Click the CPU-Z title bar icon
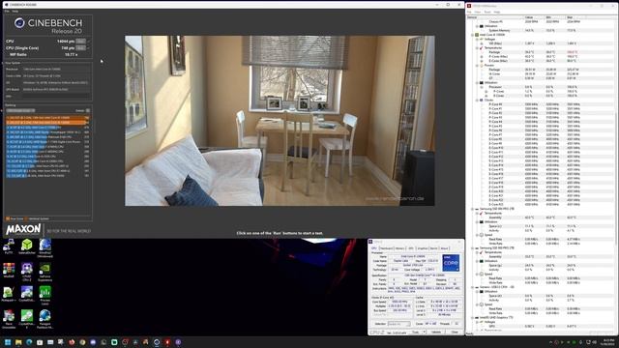 coord(370,242)
